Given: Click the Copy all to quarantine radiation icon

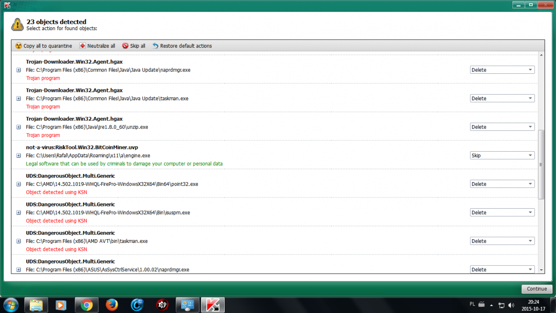Looking at the screenshot, I should [x=19, y=46].
